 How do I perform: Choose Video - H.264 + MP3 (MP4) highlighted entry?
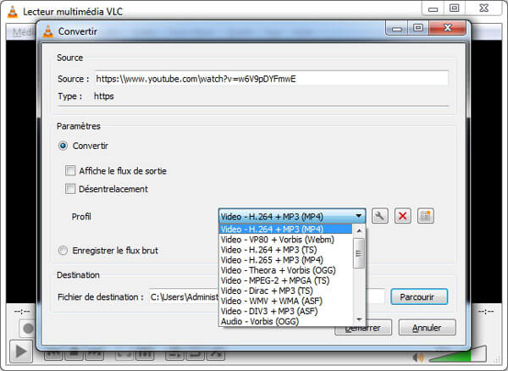[x=285, y=229]
